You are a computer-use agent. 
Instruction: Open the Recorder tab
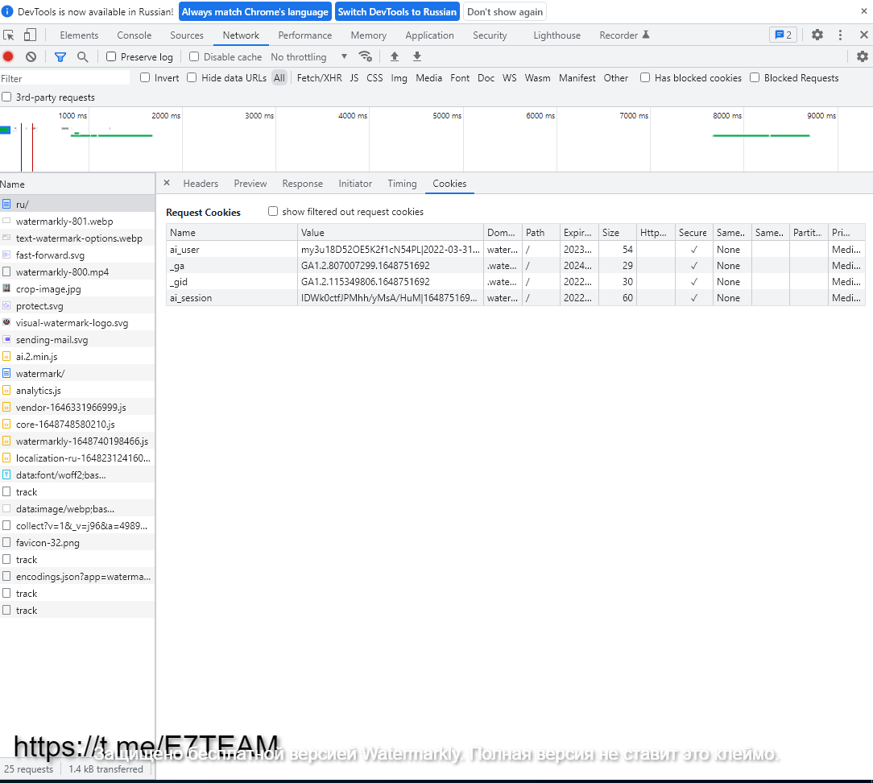click(x=624, y=35)
